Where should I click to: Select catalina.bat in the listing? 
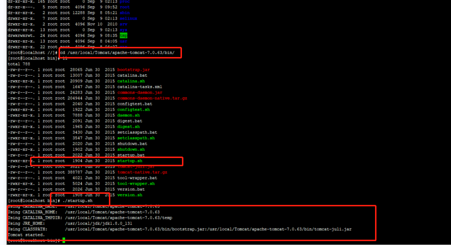[132, 75]
